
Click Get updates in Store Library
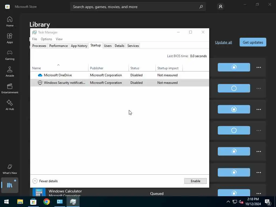pyautogui.click(x=253, y=42)
